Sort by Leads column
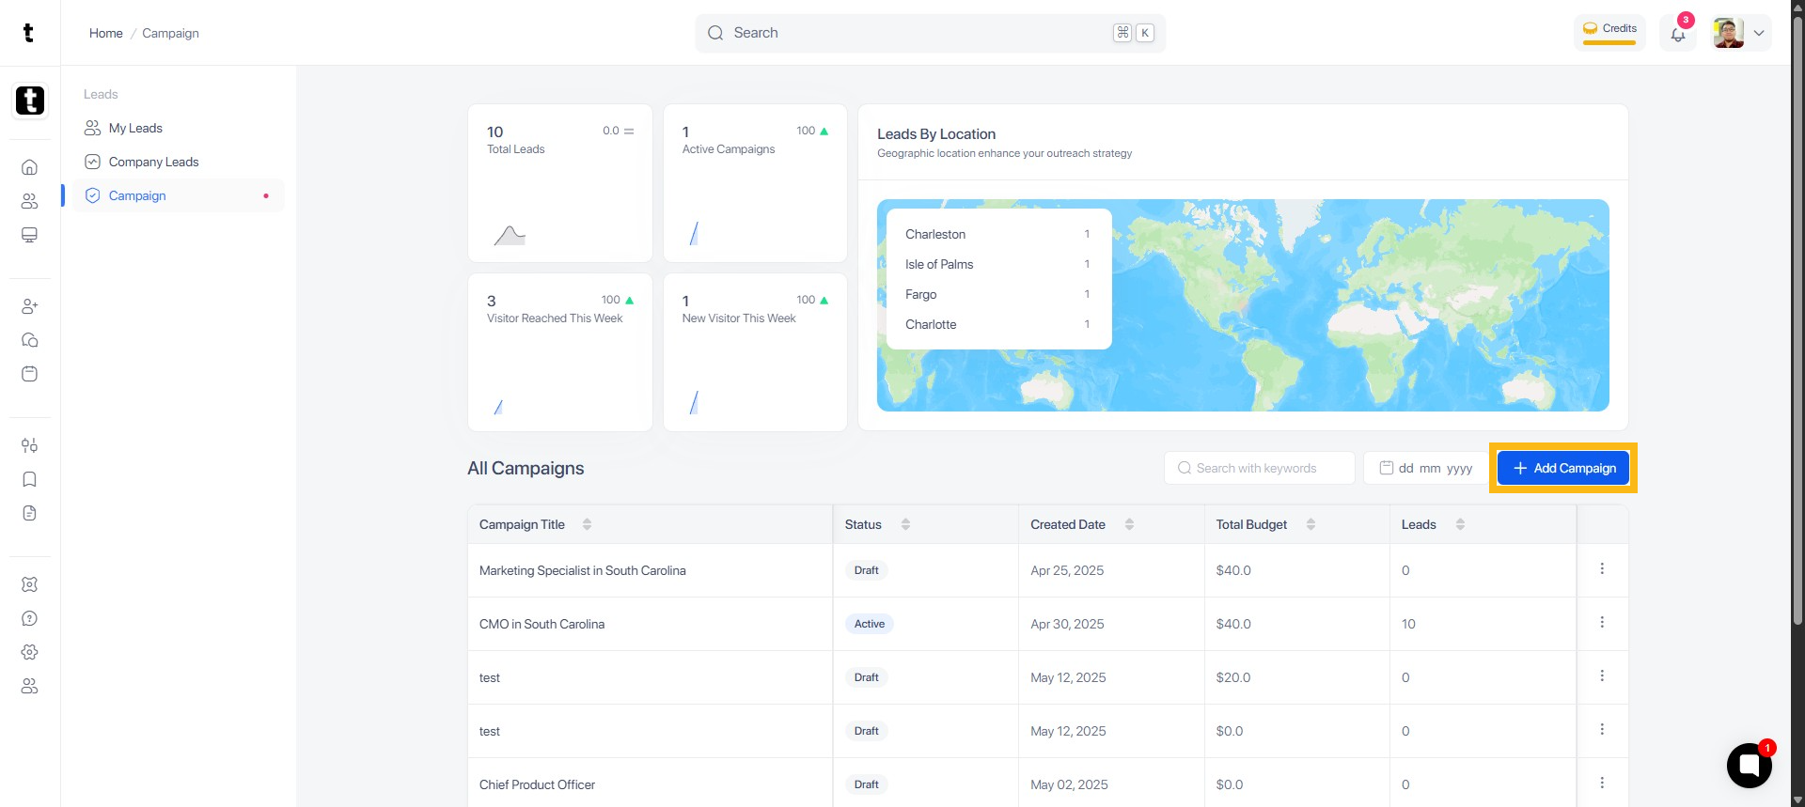 [x=1460, y=524]
